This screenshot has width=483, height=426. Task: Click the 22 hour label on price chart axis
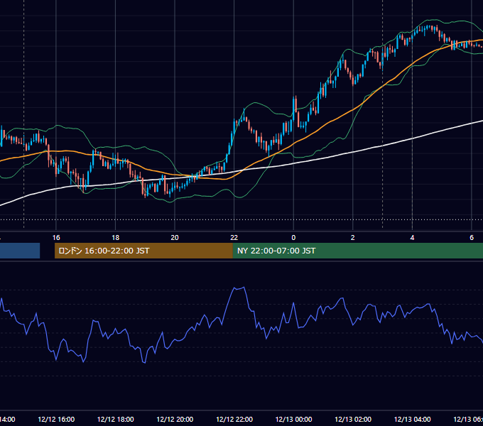click(234, 238)
